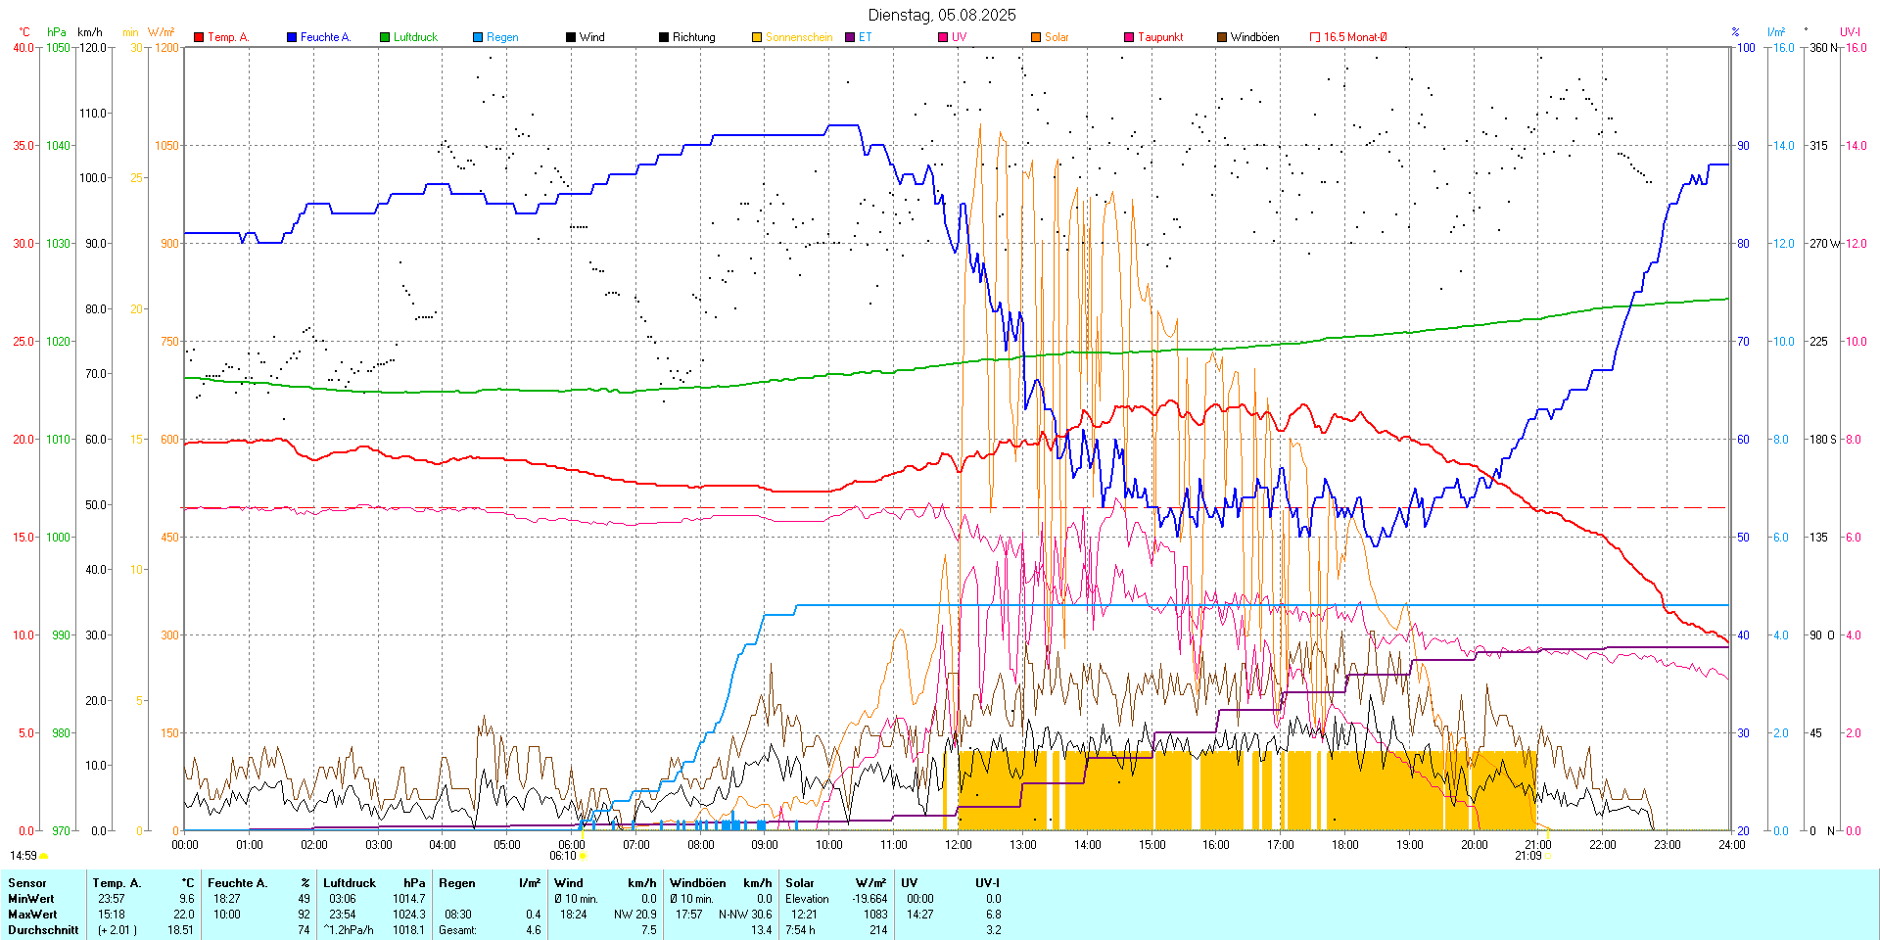Image resolution: width=1880 pixels, height=940 pixels.
Task: Click the orange Solar legend square
Action: tap(1036, 37)
